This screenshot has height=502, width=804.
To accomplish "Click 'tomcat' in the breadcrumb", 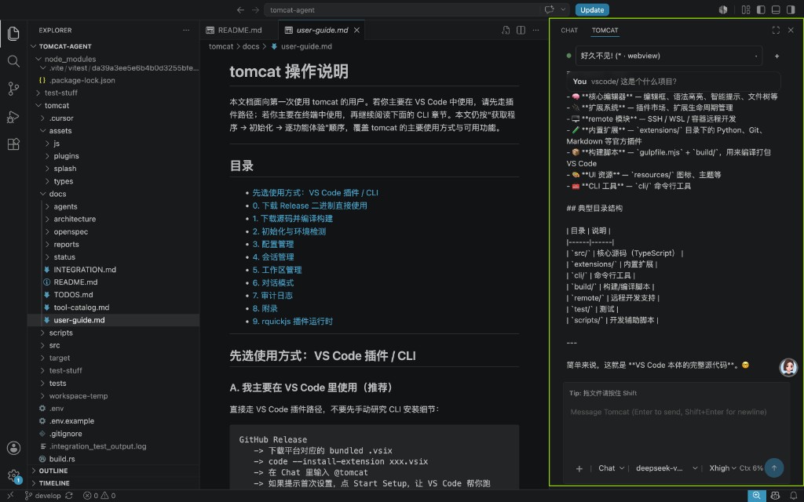I will point(221,46).
